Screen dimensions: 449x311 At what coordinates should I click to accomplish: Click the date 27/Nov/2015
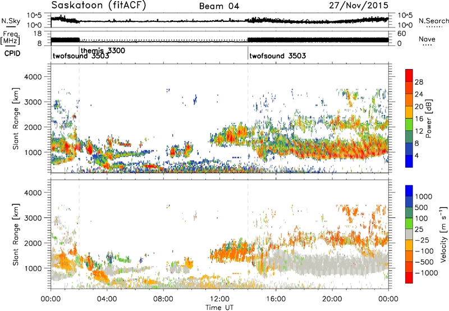click(359, 5)
